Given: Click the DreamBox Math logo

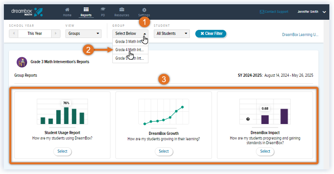Looking at the screenshot, I should 27,12.
